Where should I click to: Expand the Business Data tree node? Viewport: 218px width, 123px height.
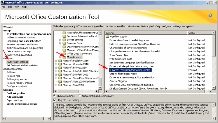point(60,43)
